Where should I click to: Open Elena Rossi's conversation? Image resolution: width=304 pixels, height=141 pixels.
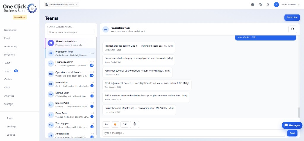point(70,115)
